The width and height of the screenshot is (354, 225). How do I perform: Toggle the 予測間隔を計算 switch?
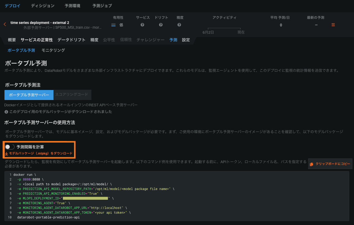click(10, 147)
